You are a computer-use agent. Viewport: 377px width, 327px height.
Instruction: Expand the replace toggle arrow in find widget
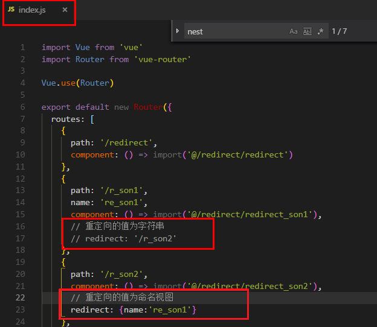178,31
